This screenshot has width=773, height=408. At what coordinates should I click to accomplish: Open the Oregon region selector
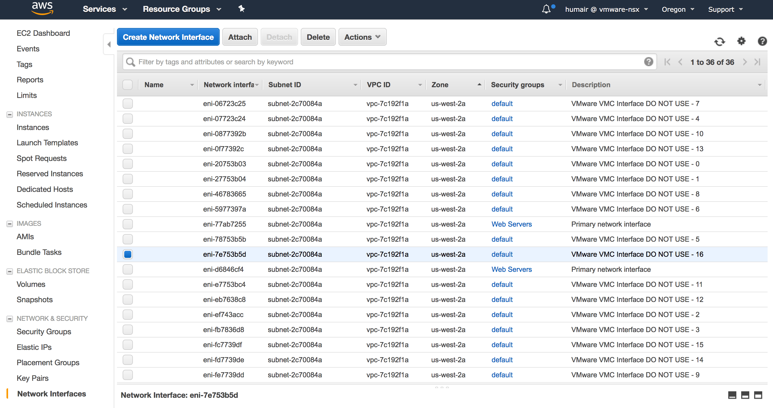point(678,9)
